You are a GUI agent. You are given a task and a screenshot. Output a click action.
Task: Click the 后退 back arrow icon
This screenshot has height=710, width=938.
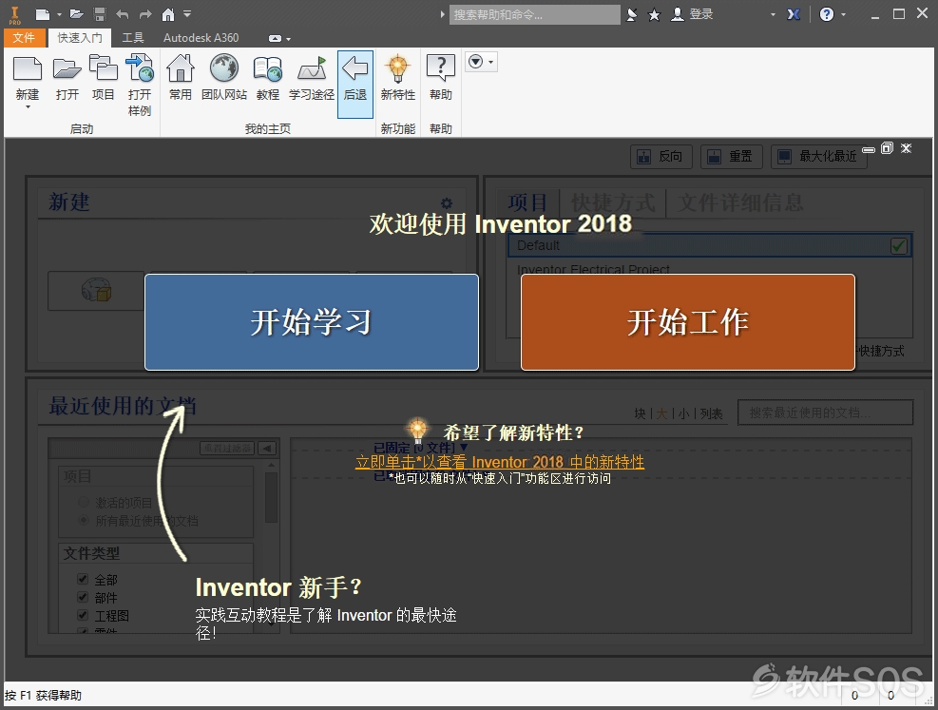[x=355, y=68]
